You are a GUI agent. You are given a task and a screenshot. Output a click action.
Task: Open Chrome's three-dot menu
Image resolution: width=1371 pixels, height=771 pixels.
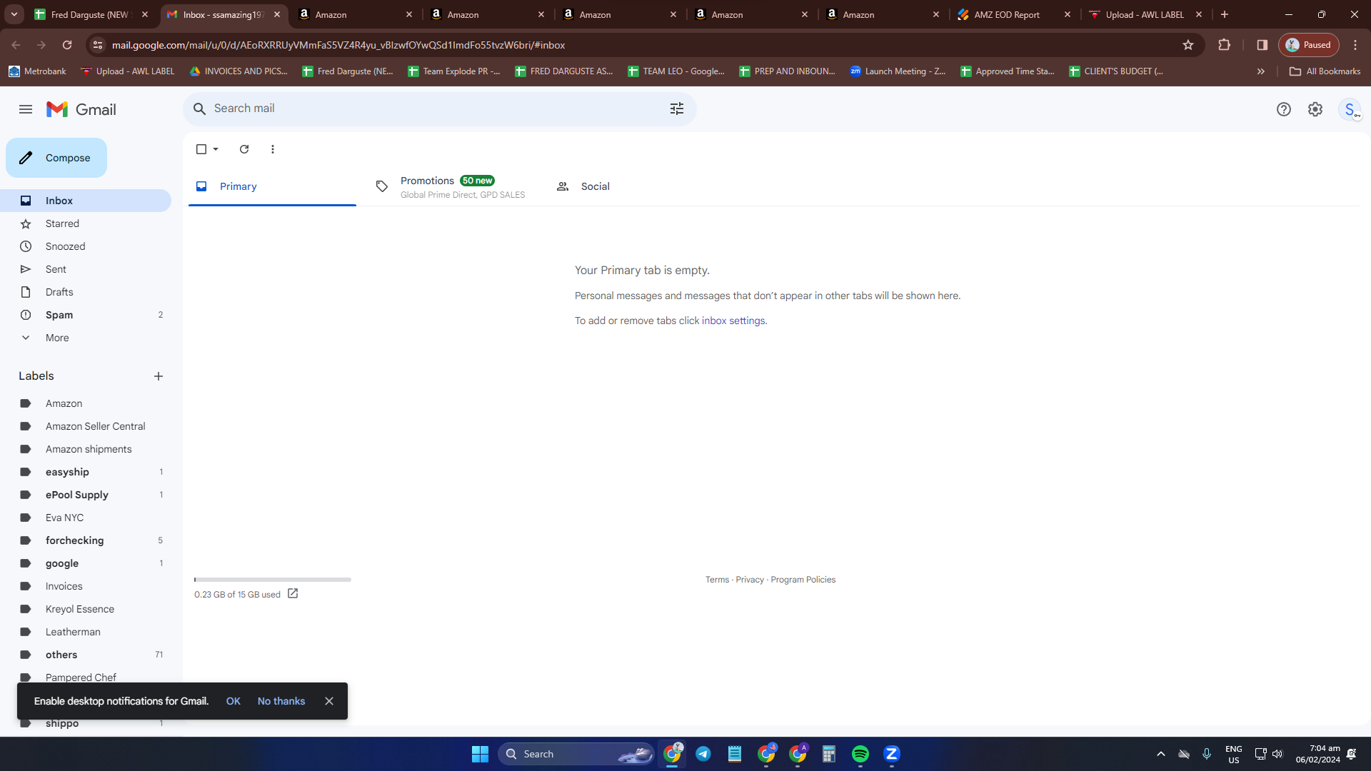pyautogui.click(x=1355, y=45)
